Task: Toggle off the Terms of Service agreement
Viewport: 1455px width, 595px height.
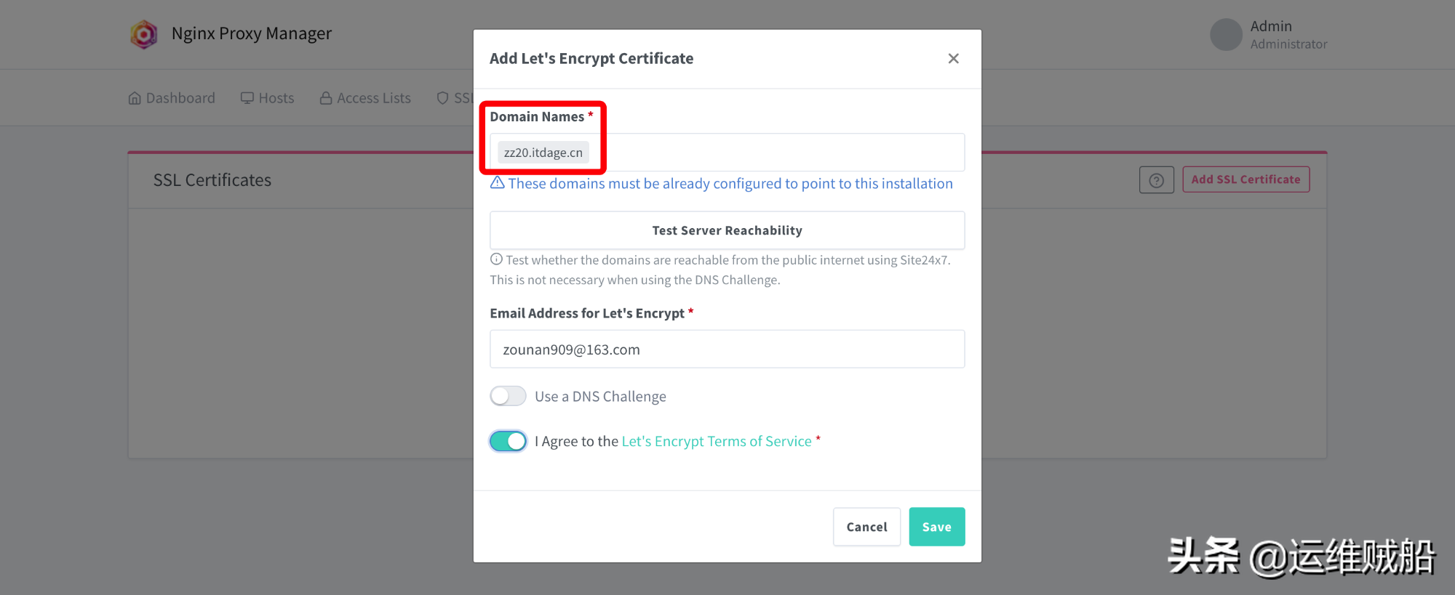Action: click(x=508, y=441)
